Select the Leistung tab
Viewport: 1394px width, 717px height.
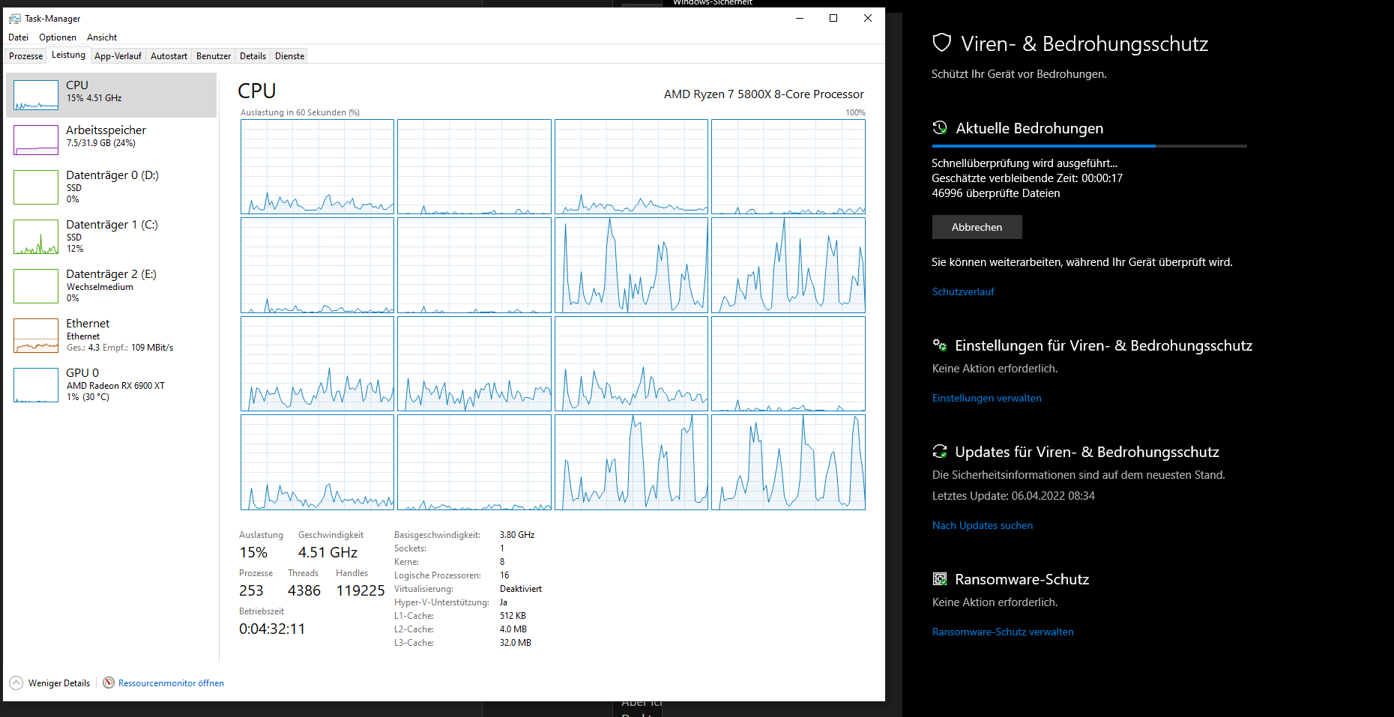click(68, 55)
